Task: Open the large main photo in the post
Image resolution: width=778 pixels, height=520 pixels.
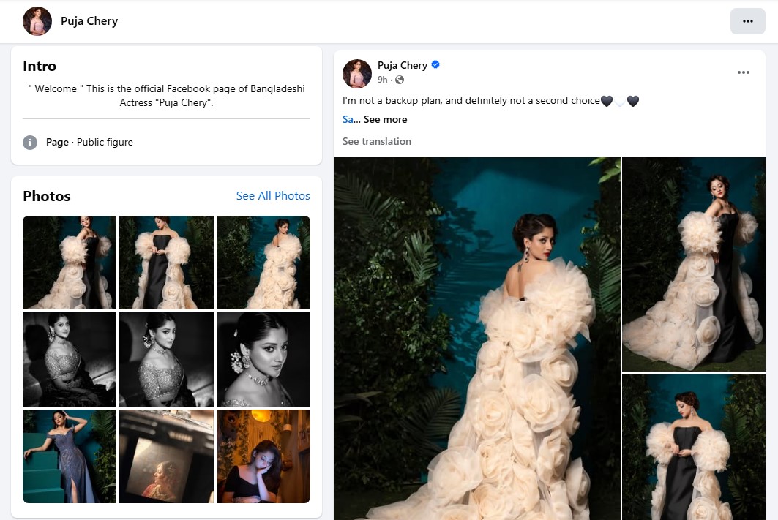Action: 476,338
